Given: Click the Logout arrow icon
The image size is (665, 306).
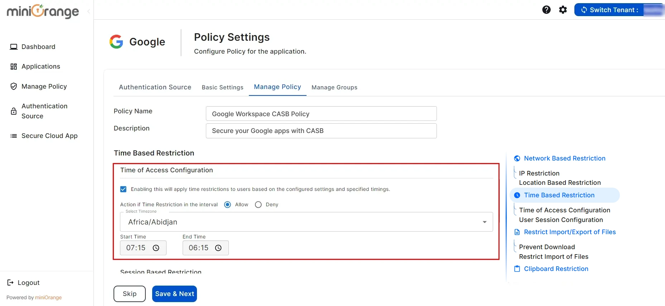Looking at the screenshot, I should click(x=10, y=283).
